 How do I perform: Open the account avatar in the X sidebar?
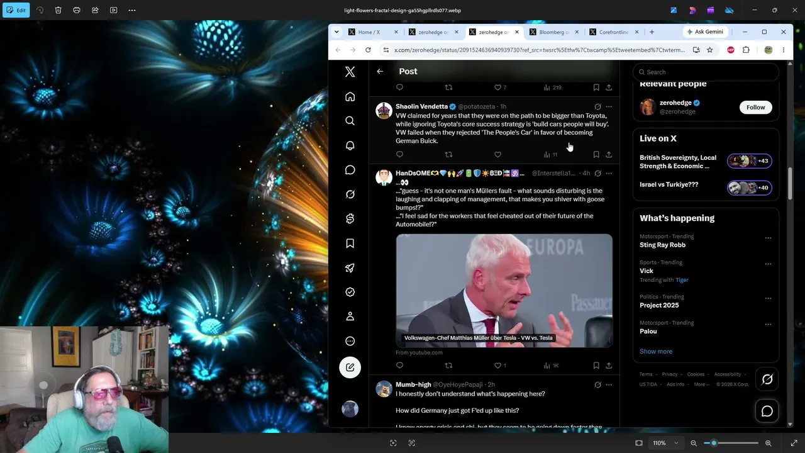tap(350, 409)
